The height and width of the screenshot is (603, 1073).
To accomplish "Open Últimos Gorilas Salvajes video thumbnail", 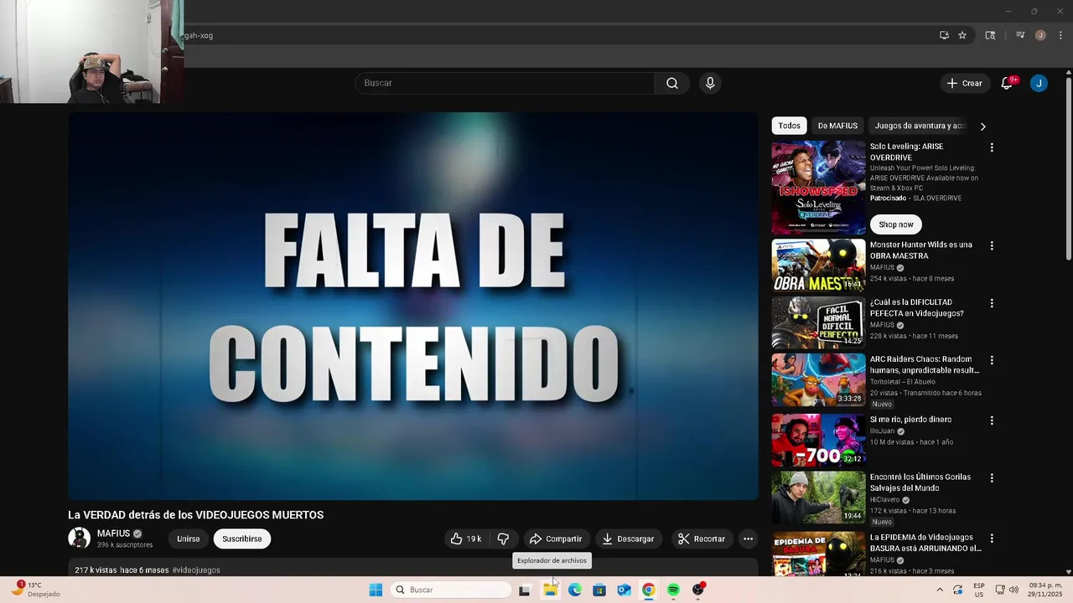I will click(x=818, y=497).
